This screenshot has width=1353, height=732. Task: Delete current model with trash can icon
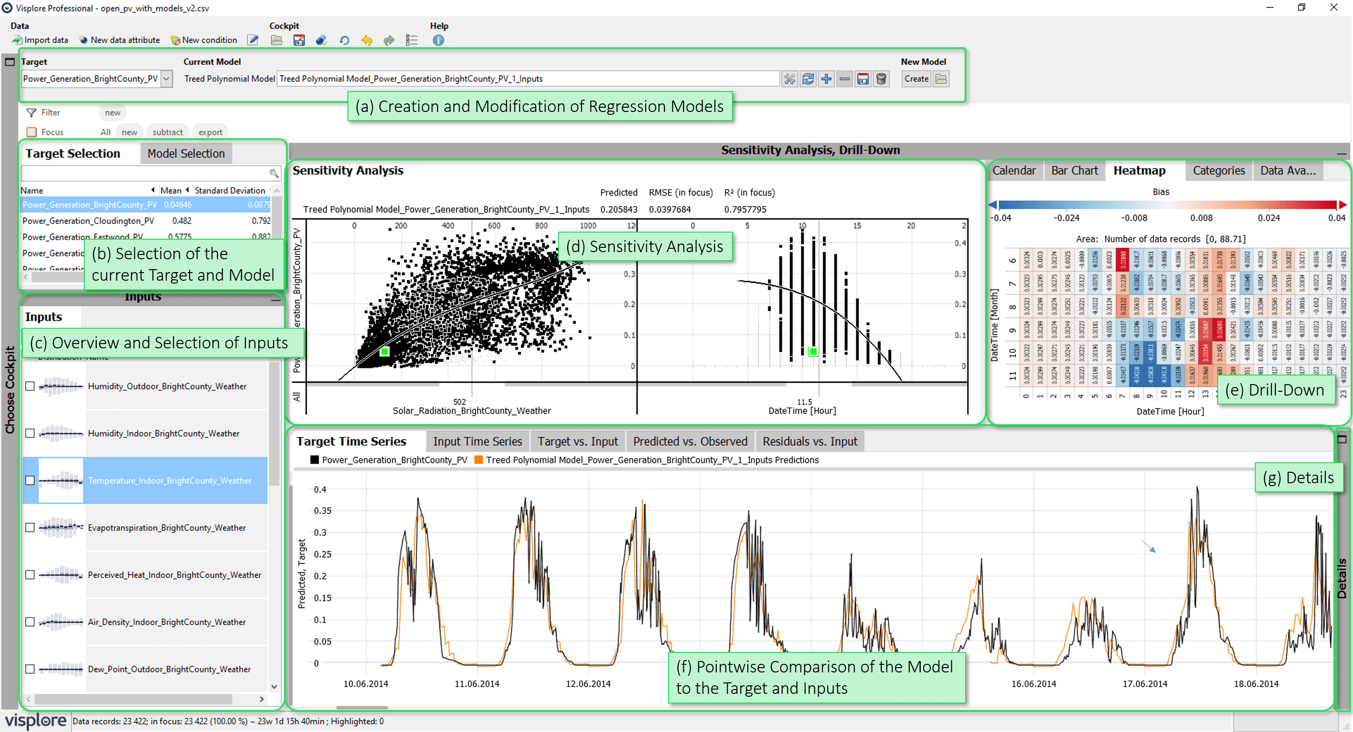tap(881, 79)
